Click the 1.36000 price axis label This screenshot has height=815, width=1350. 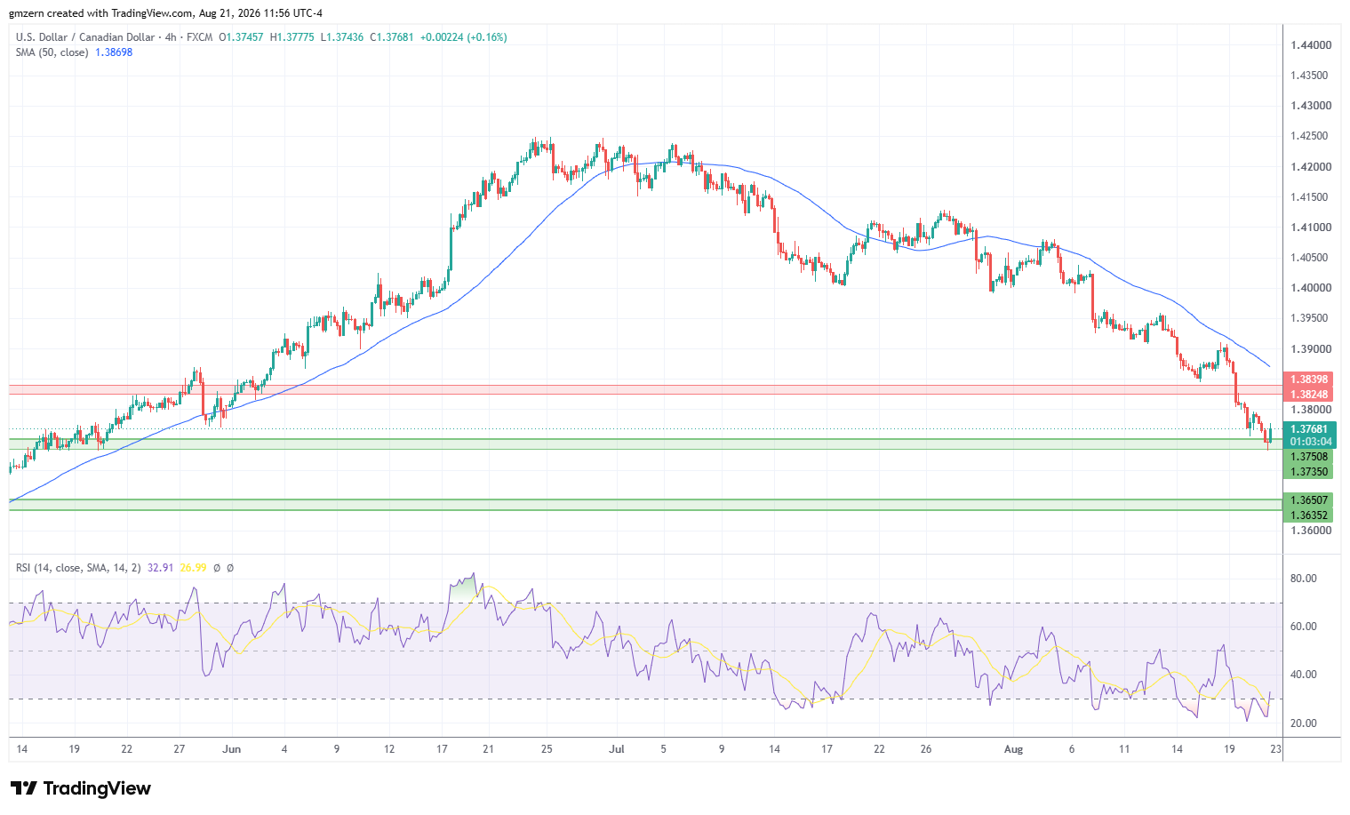[1311, 531]
